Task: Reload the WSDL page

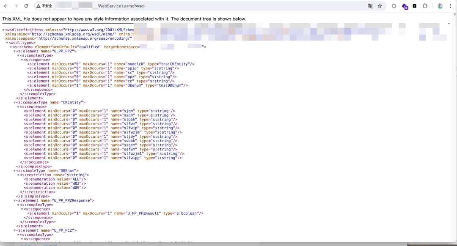Action: [x=26, y=6]
